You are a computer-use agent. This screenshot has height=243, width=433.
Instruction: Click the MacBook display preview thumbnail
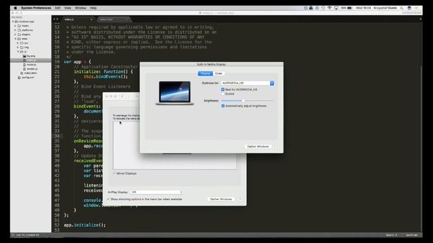175,93
